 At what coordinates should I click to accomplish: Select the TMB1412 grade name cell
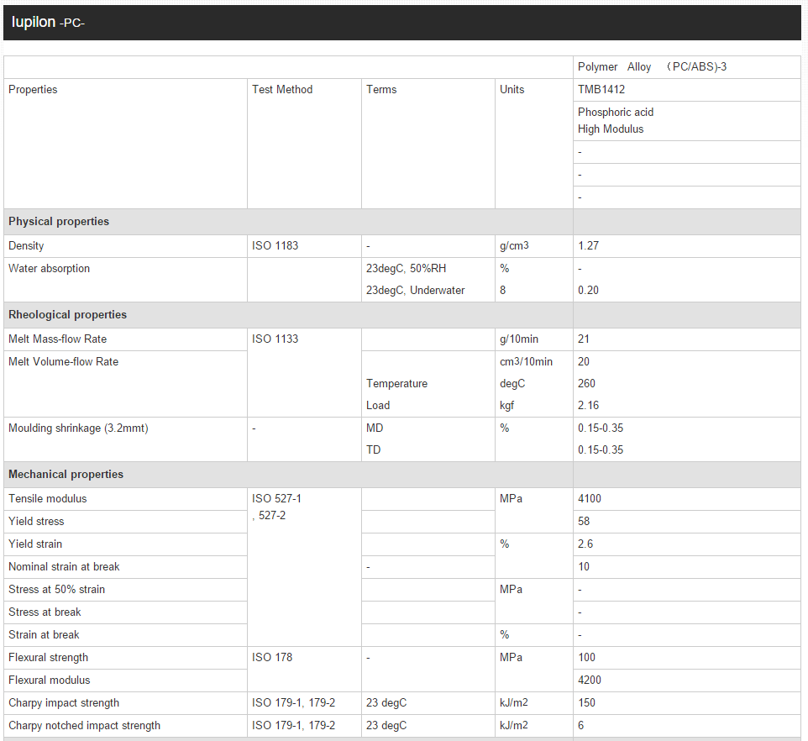601,90
